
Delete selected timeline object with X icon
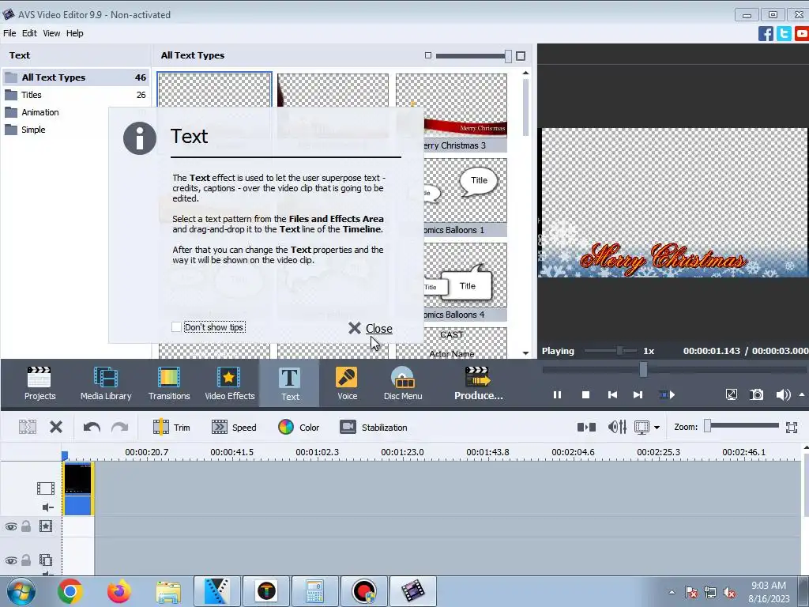pos(56,427)
